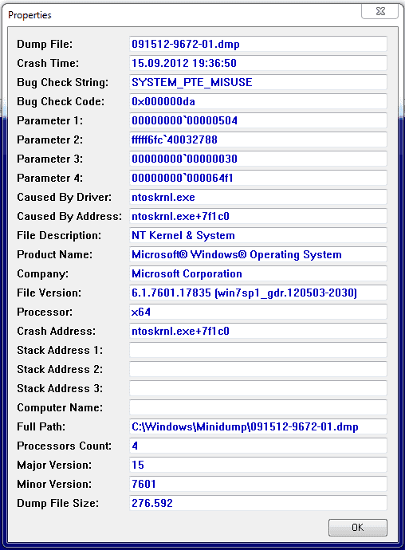Screen dimensions: 405x550
Task: Click the Company field Microsoft Corporation
Action: [x=258, y=273]
